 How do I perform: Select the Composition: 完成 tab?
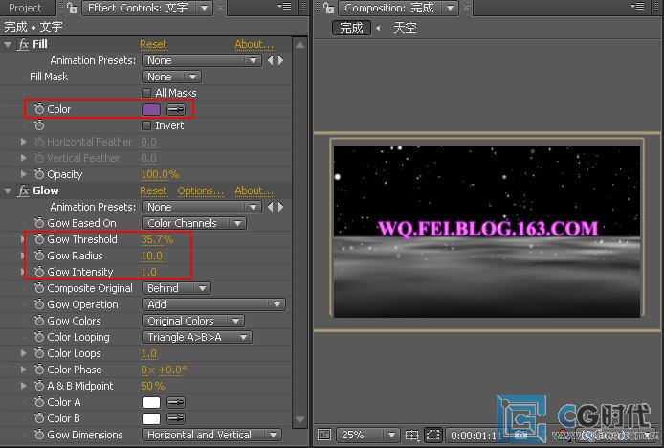click(x=398, y=8)
